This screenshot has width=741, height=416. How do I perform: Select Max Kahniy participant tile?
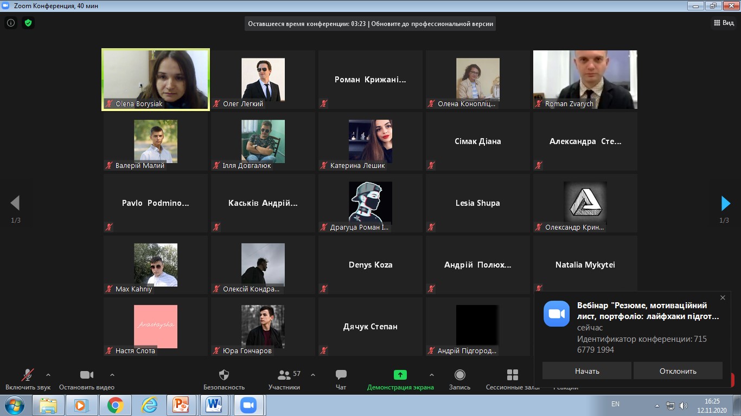(x=156, y=265)
